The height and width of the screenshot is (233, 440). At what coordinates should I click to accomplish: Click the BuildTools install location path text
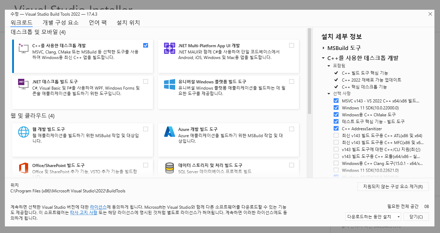click(x=68, y=191)
